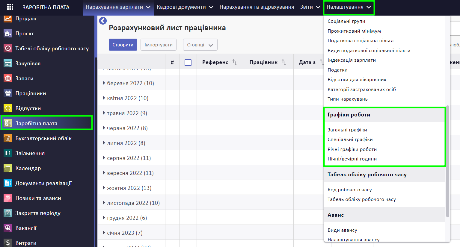Click the Створити button

123,45
